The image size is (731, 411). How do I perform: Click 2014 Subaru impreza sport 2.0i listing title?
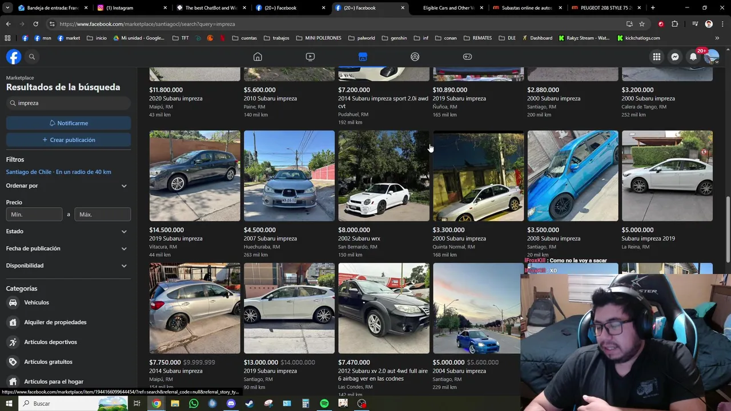(x=383, y=102)
